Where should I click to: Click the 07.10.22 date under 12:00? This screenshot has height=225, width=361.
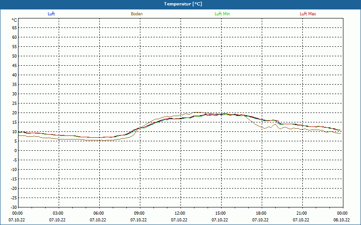tap(179, 220)
